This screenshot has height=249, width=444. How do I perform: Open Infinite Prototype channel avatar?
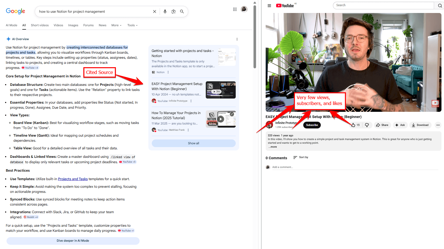click(x=269, y=124)
